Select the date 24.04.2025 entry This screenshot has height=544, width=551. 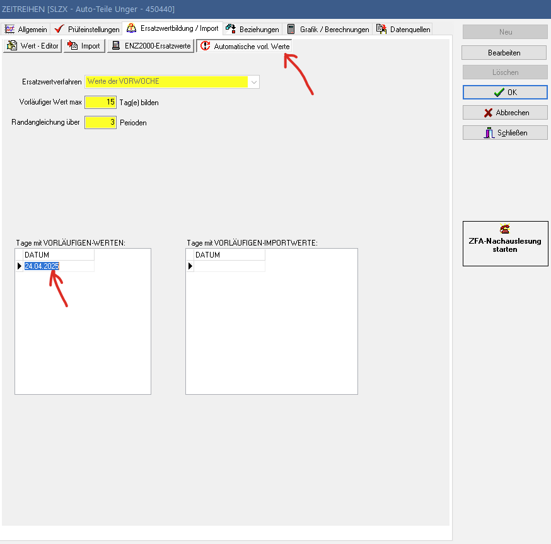pos(42,266)
